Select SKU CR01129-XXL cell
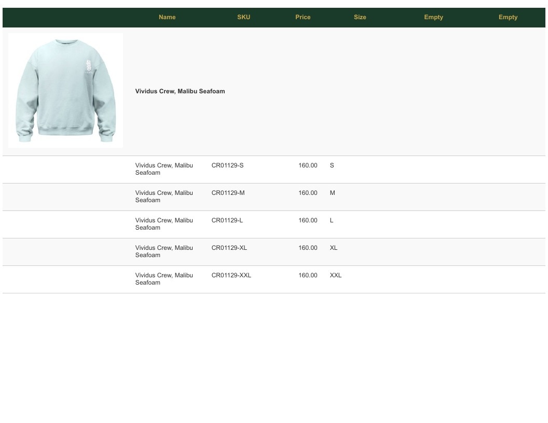 (231, 275)
